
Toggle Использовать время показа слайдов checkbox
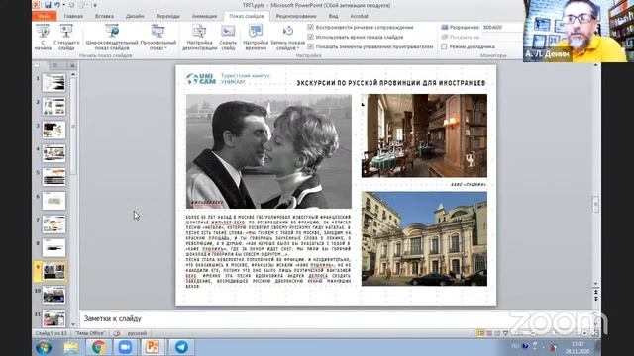click(310, 37)
